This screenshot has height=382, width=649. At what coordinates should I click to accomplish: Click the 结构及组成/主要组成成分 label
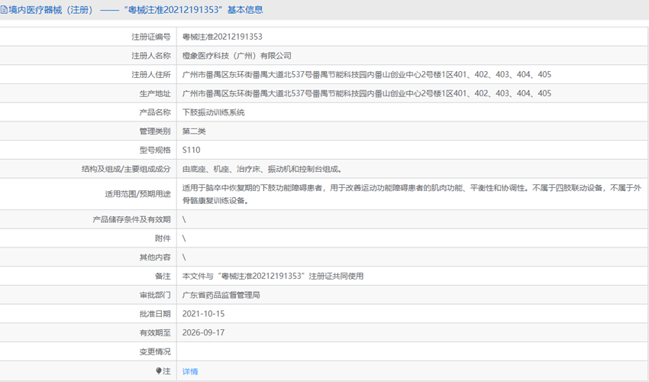[x=126, y=169]
